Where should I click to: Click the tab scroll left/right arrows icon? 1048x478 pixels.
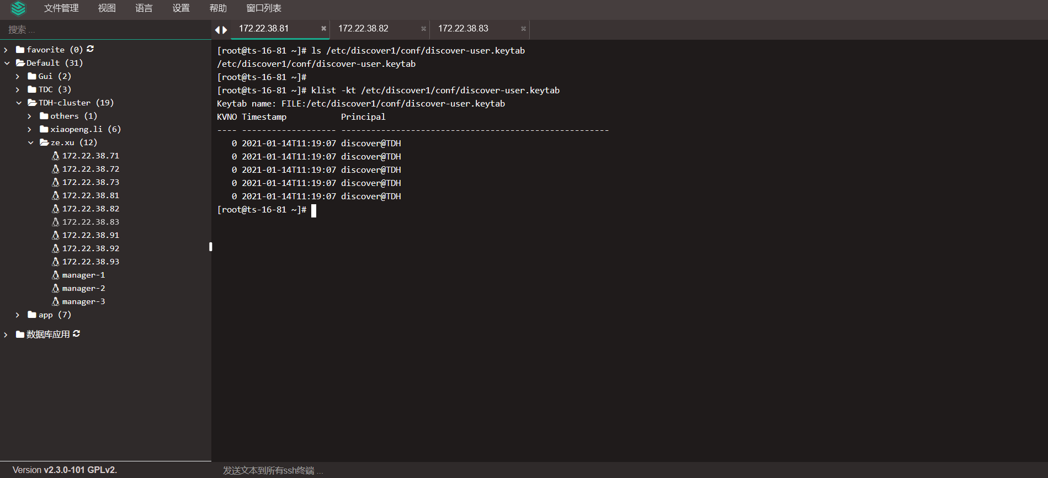[221, 30]
